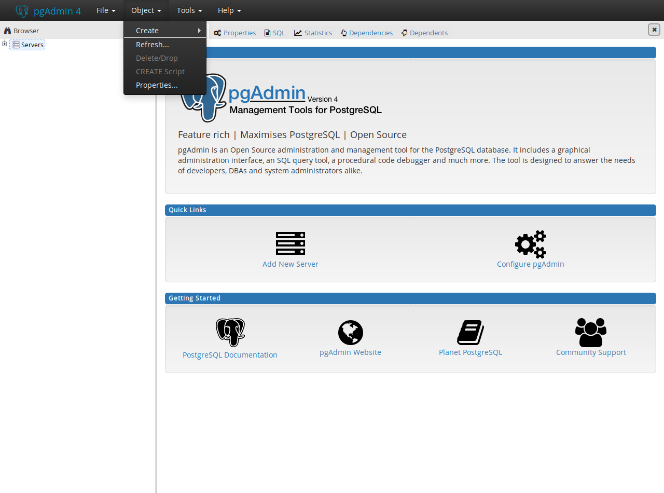Expand the Servers tree node

point(5,44)
